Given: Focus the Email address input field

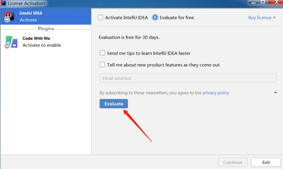Looking at the screenshot, I should coord(188,78).
